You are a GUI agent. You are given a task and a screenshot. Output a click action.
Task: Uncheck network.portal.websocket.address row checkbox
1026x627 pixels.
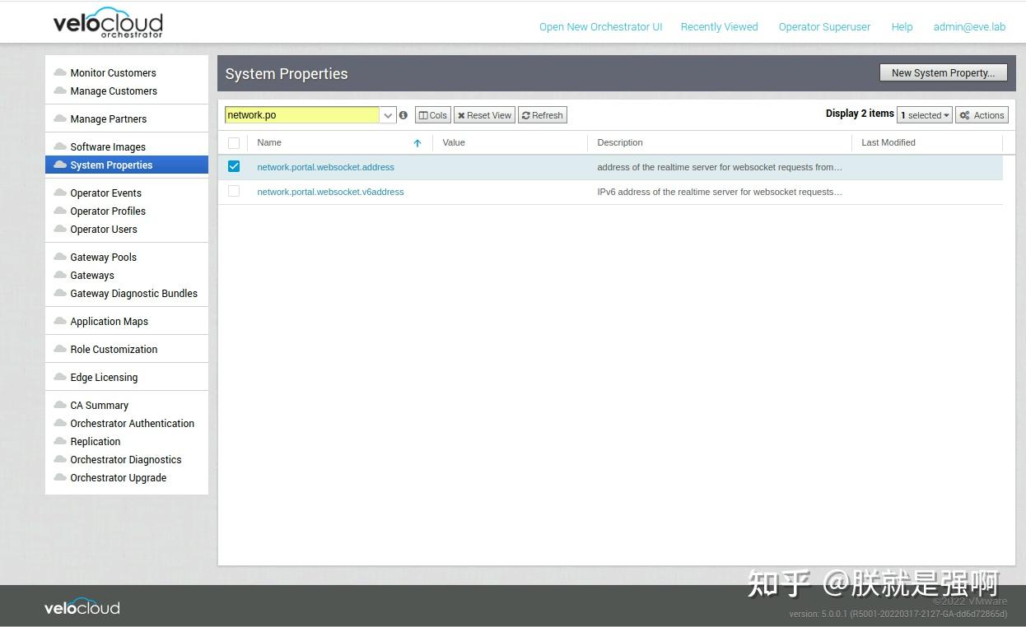point(234,166)
